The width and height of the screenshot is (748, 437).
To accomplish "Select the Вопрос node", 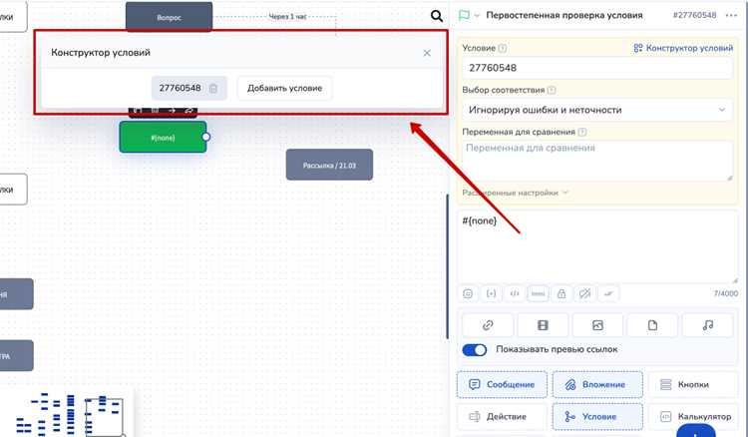I will coord(169,17).
